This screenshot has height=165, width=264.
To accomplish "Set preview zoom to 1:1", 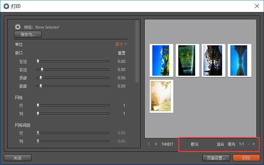I will 241,144.
